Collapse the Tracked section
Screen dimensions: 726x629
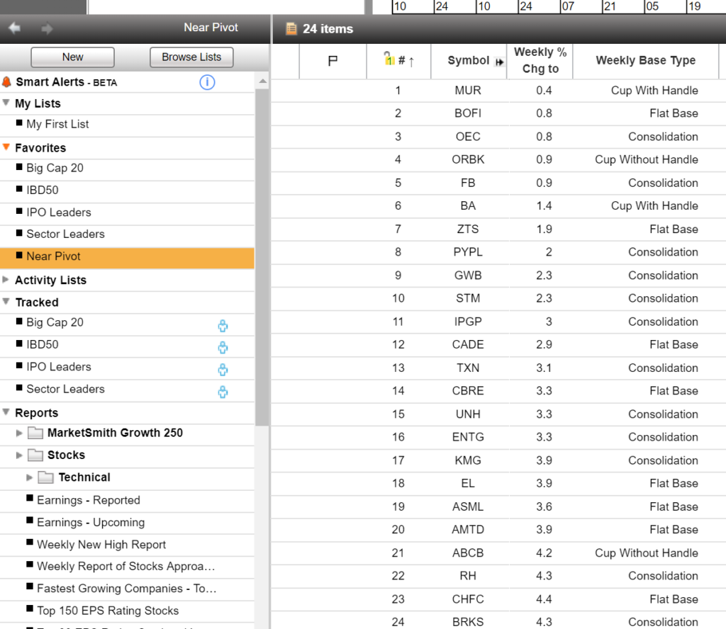(6, 302)
